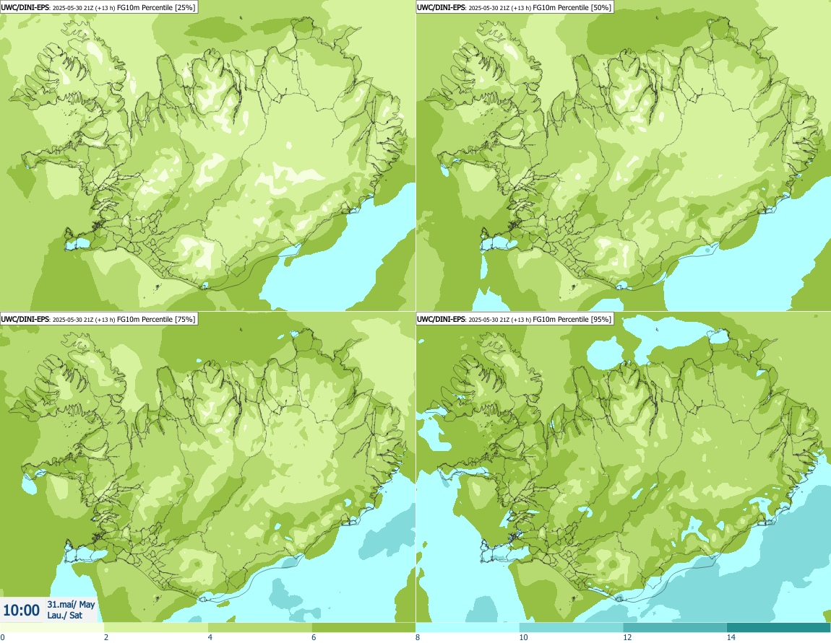This screenshot has width=831, height=643.
Task: Pick the medium green 4–6 color bar segment
Action: (259, 628)
